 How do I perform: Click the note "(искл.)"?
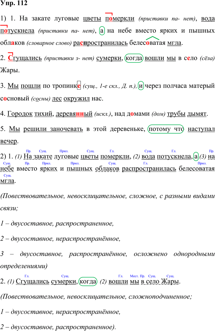pos(103,114)
